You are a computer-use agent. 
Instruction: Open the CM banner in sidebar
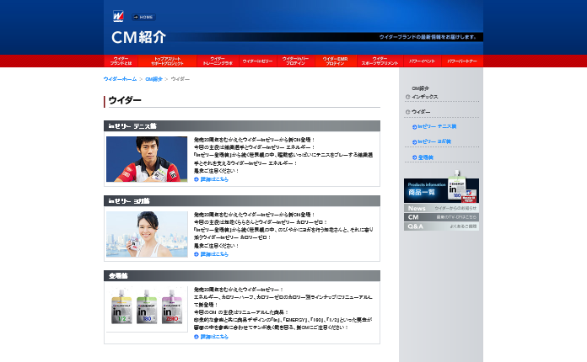click(x=441, y=217)
